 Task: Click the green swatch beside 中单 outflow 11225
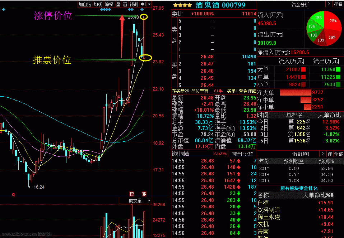(x=338, y=77)
